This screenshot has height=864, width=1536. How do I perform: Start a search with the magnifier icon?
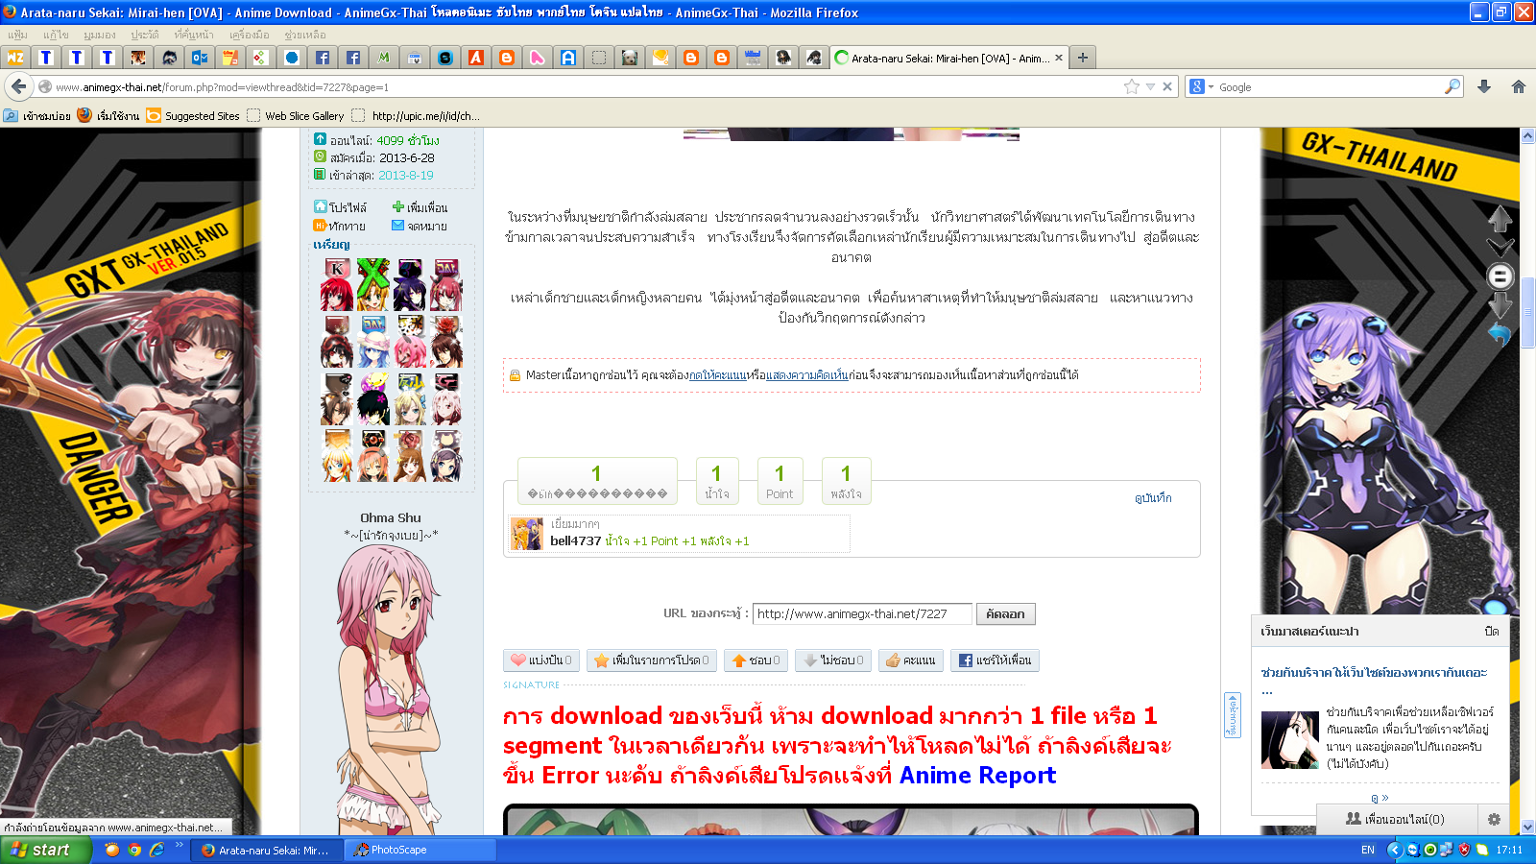(x=1452, y=86)
